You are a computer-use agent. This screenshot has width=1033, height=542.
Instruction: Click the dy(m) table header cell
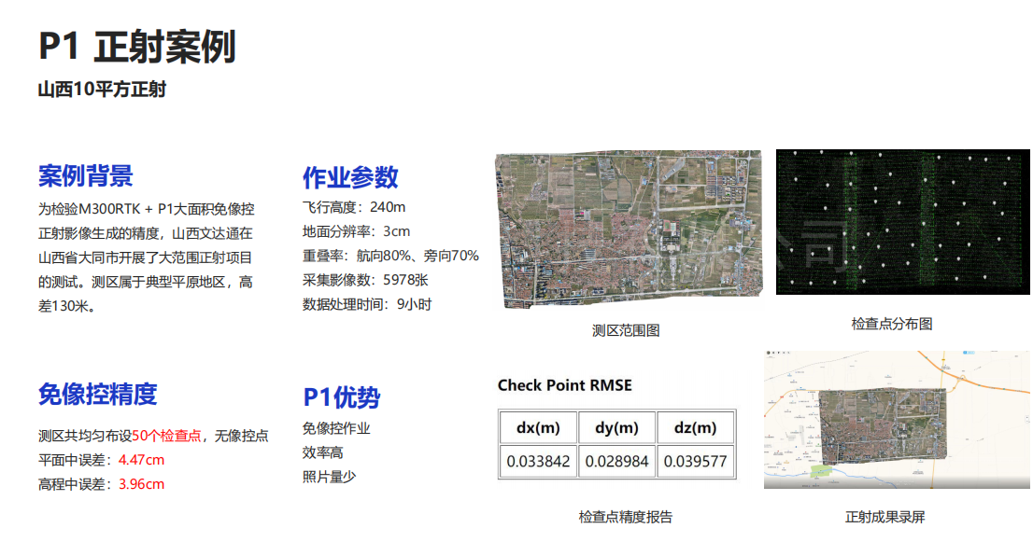pyautogui.click(x=616, y=428)
